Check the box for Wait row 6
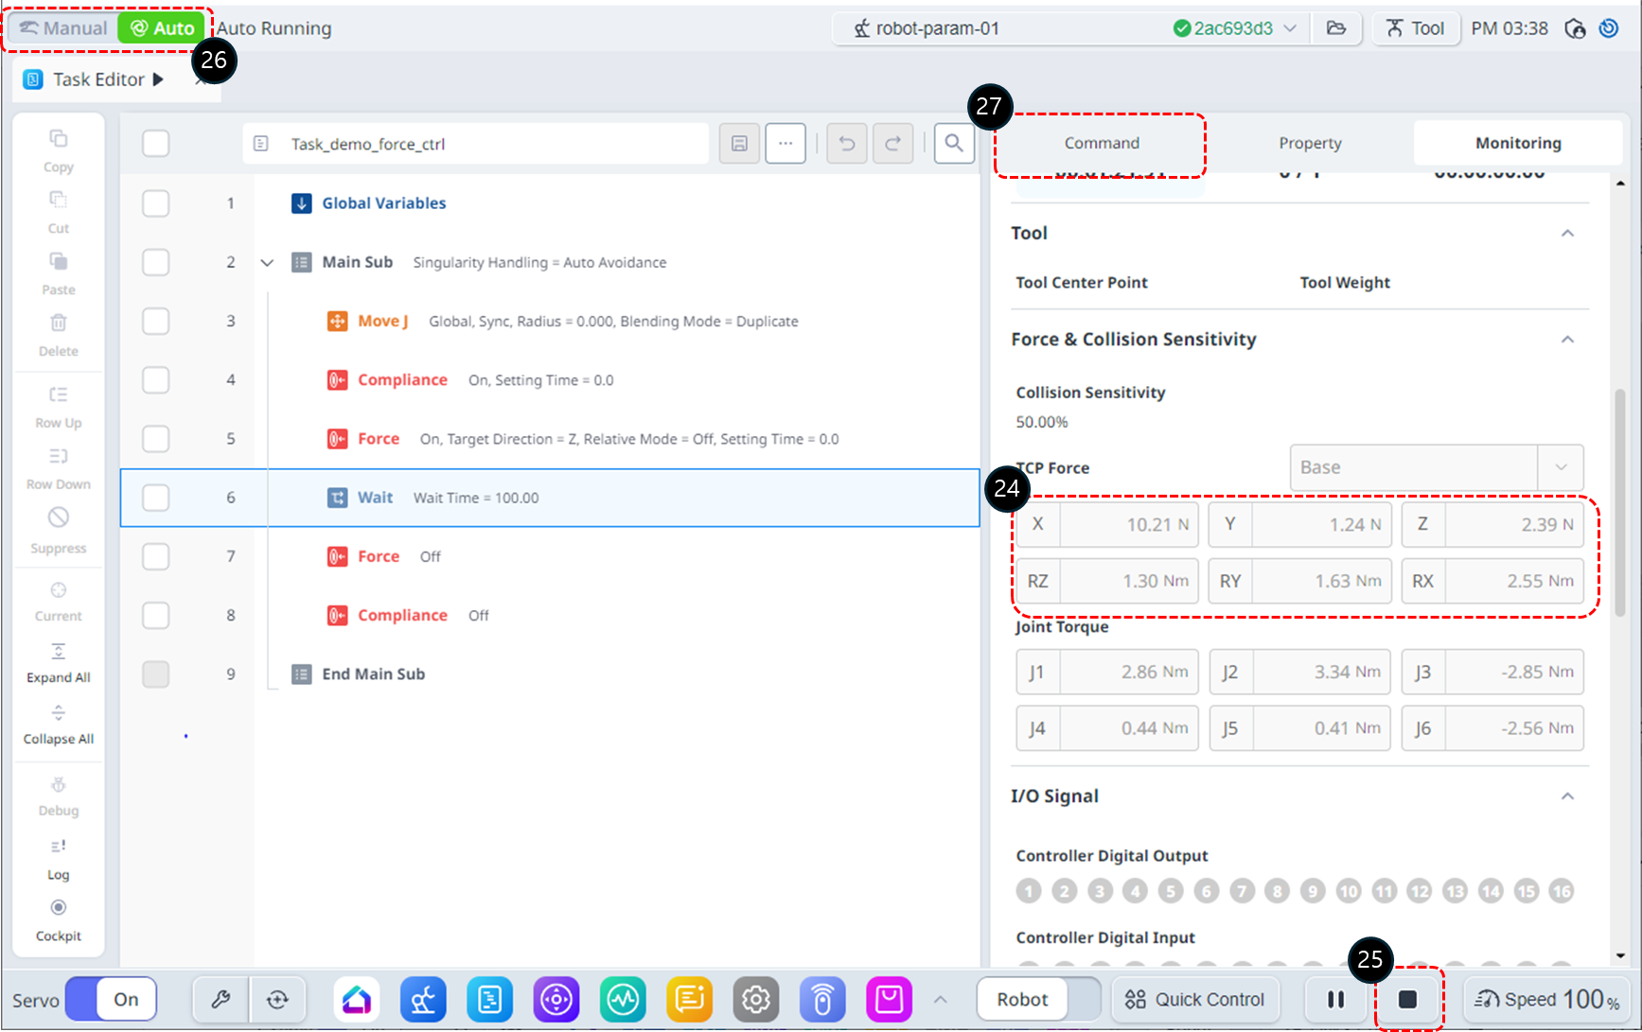Screen dimensions: 1642x1032 [156, 498]
